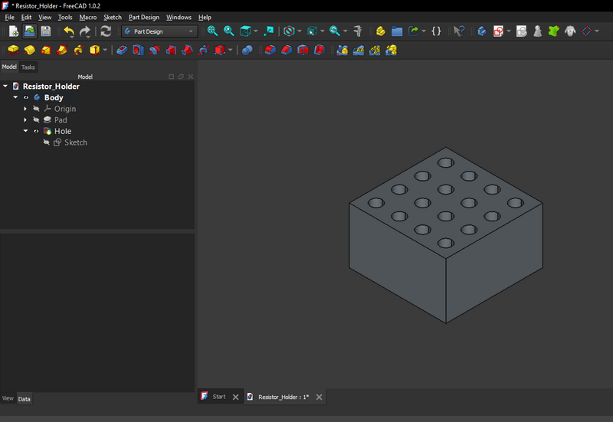Click the Undo arrow icon
The height and width of the screenshot is (422, 613).
click(69, 31)
